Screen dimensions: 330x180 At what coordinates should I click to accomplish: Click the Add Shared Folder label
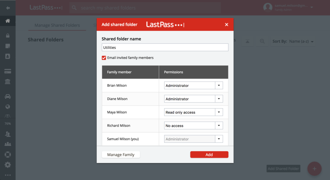283,169
